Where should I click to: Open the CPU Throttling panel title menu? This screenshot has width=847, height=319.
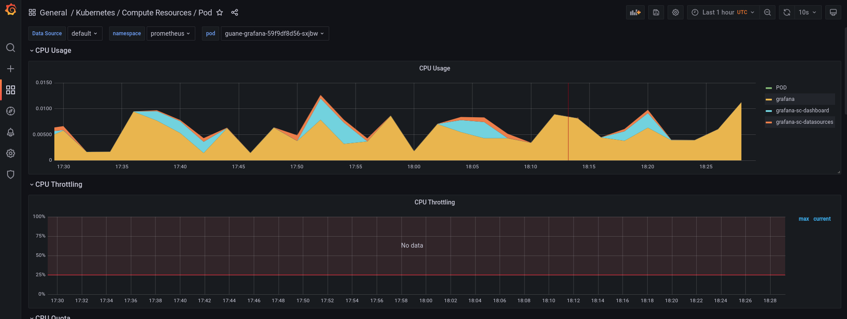(x=435, y=202)
